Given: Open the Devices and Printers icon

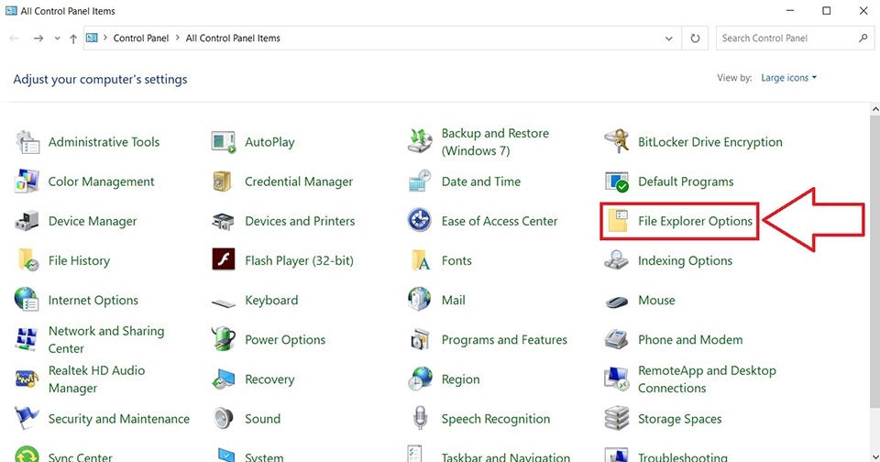Looking at the screenshot, I should point(224,221).
